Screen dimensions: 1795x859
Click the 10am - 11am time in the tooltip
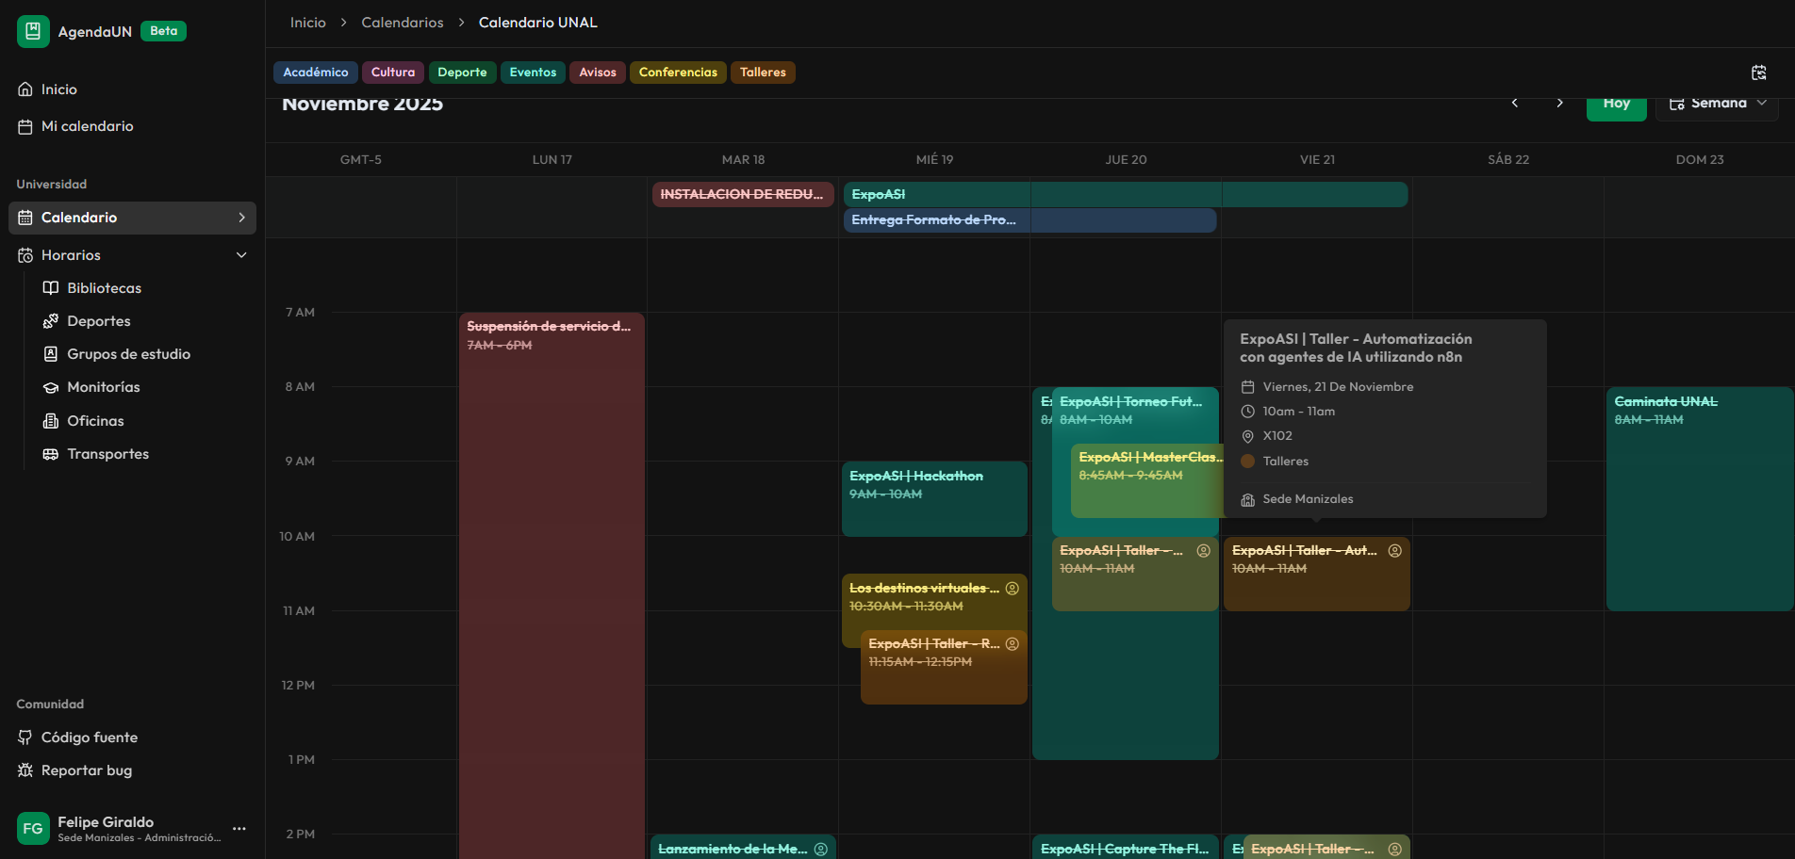click(x=1299, y=412)
